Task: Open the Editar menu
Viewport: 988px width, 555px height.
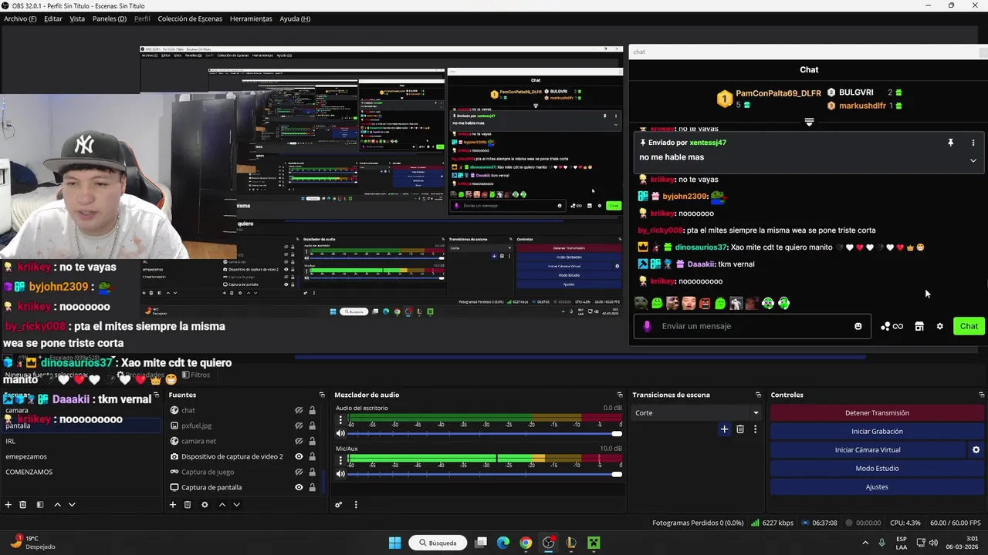Action: point(53,18)
